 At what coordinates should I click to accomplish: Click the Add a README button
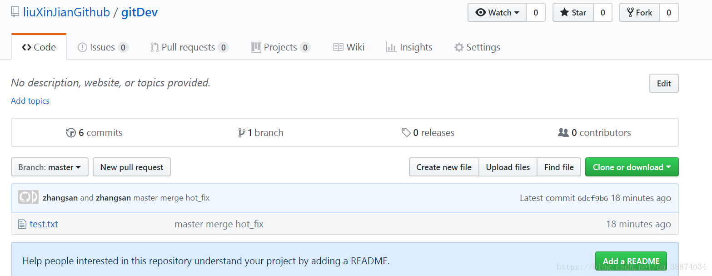(x=631, y=261)
